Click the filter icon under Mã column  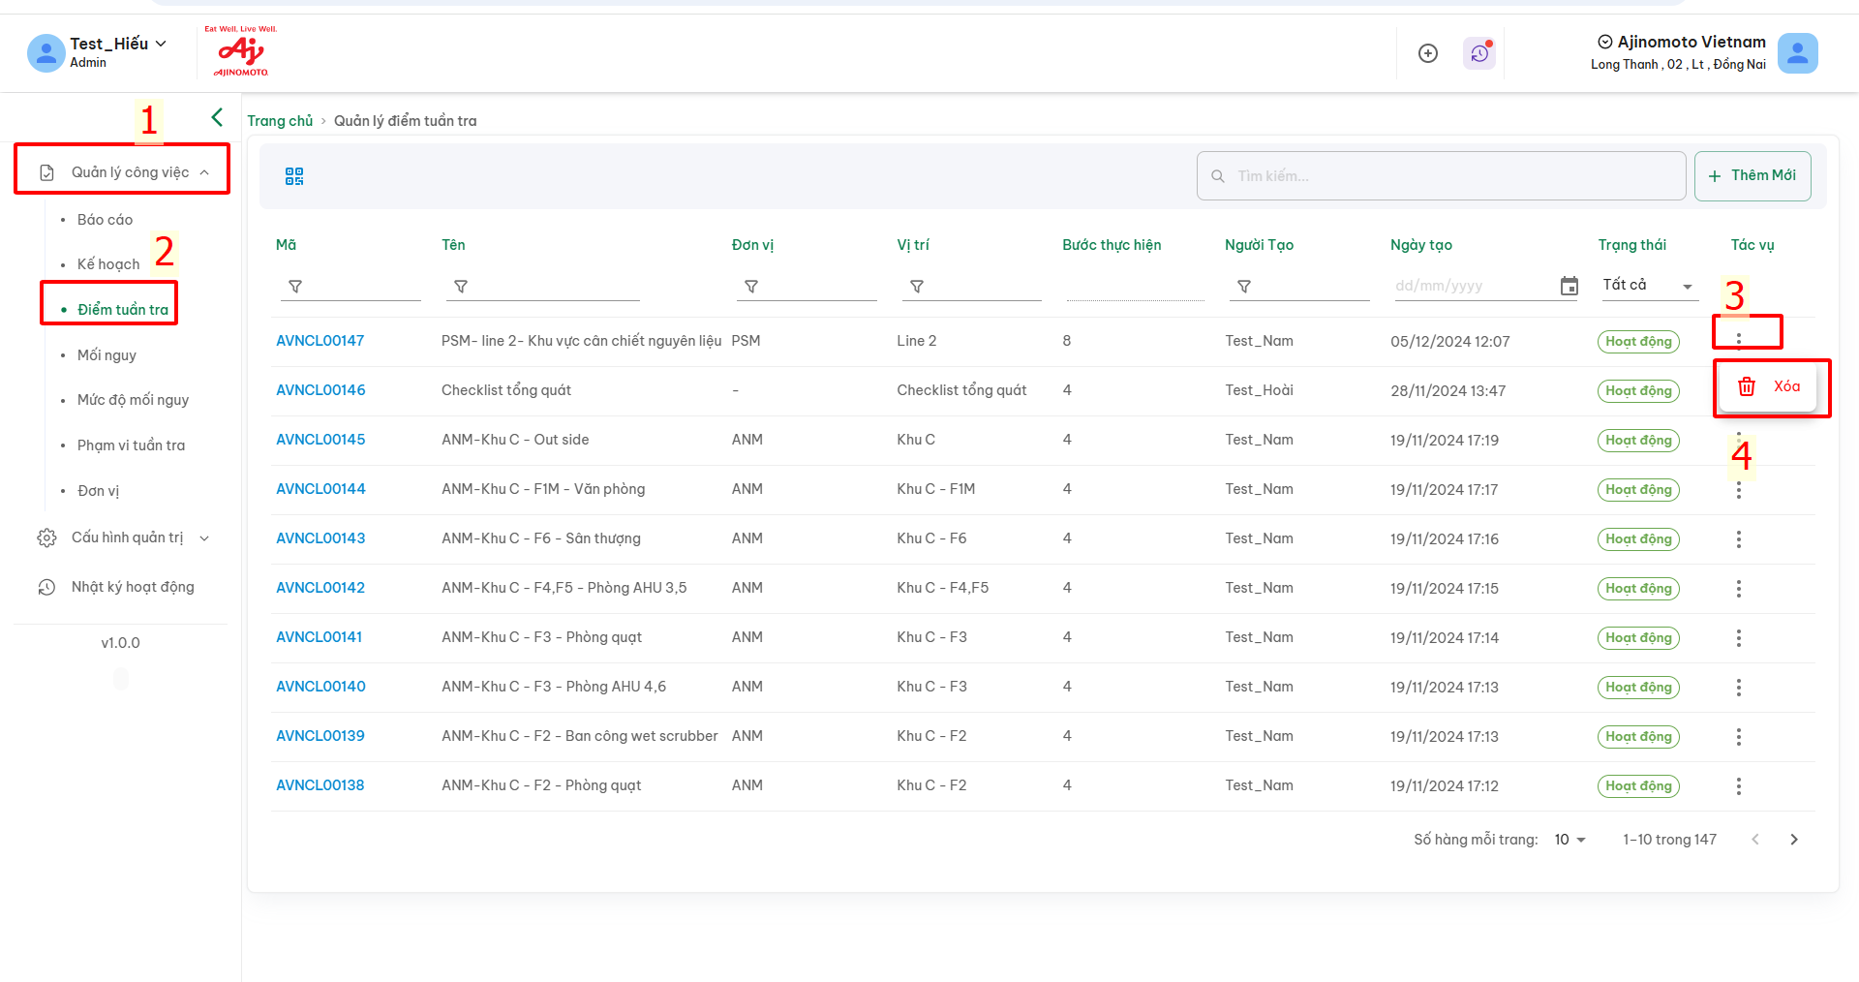pyautogui.click(x=295, y=287)
